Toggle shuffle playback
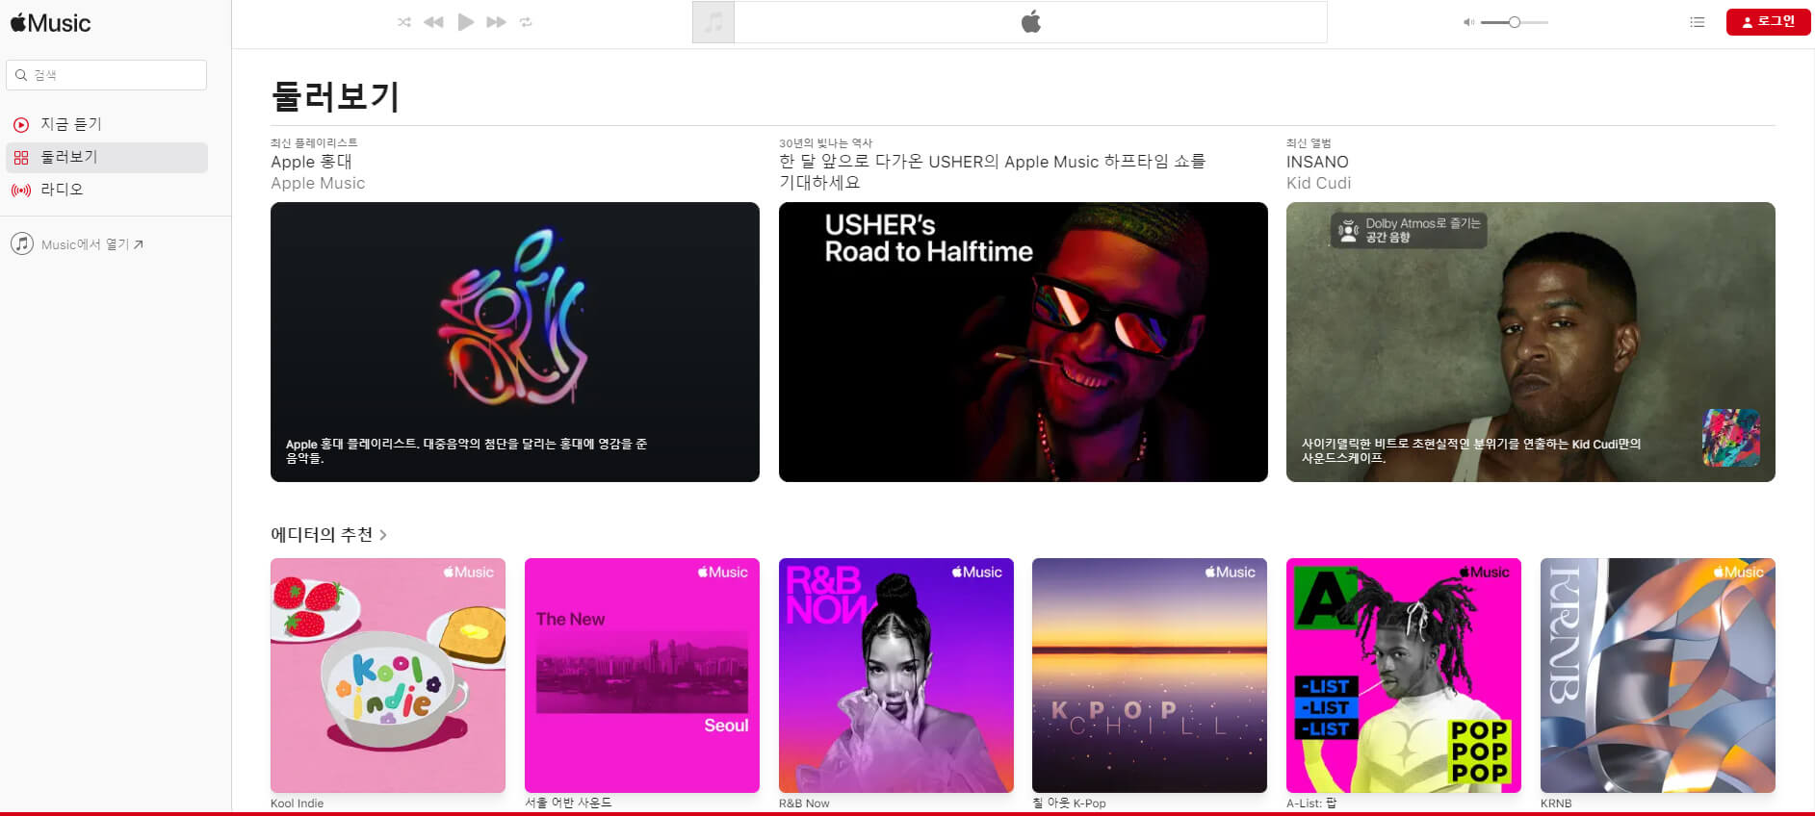 click(x=404, y=22)
